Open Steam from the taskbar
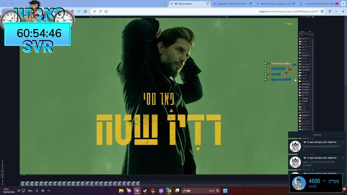This screenshot has height=195, width=347. (145, 191)
